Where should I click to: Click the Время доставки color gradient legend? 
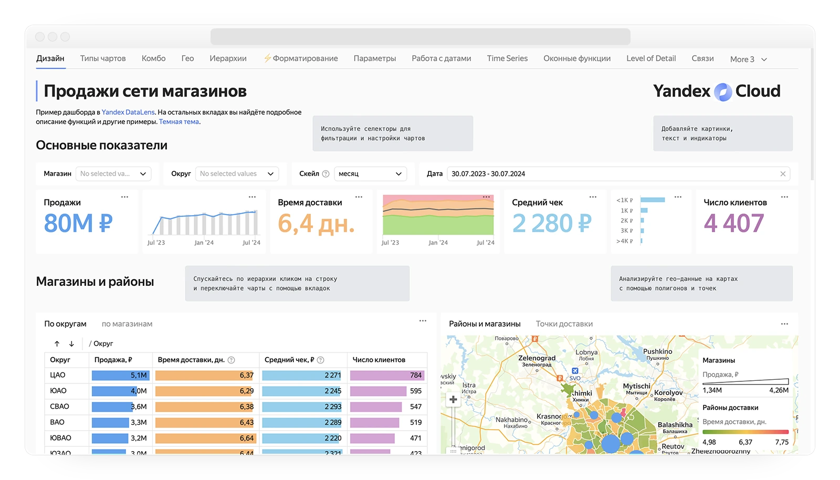[745, 432]
